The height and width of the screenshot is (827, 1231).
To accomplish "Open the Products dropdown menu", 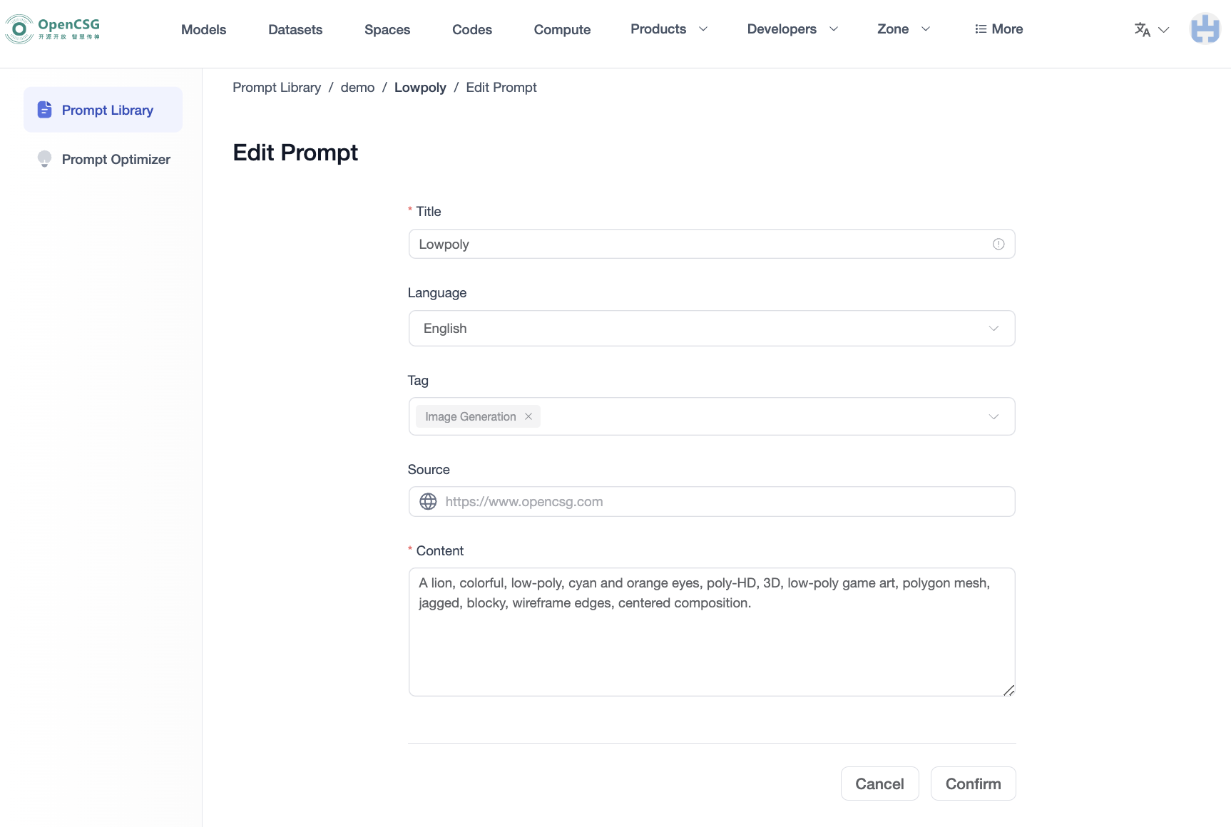I will coord(667,29).
